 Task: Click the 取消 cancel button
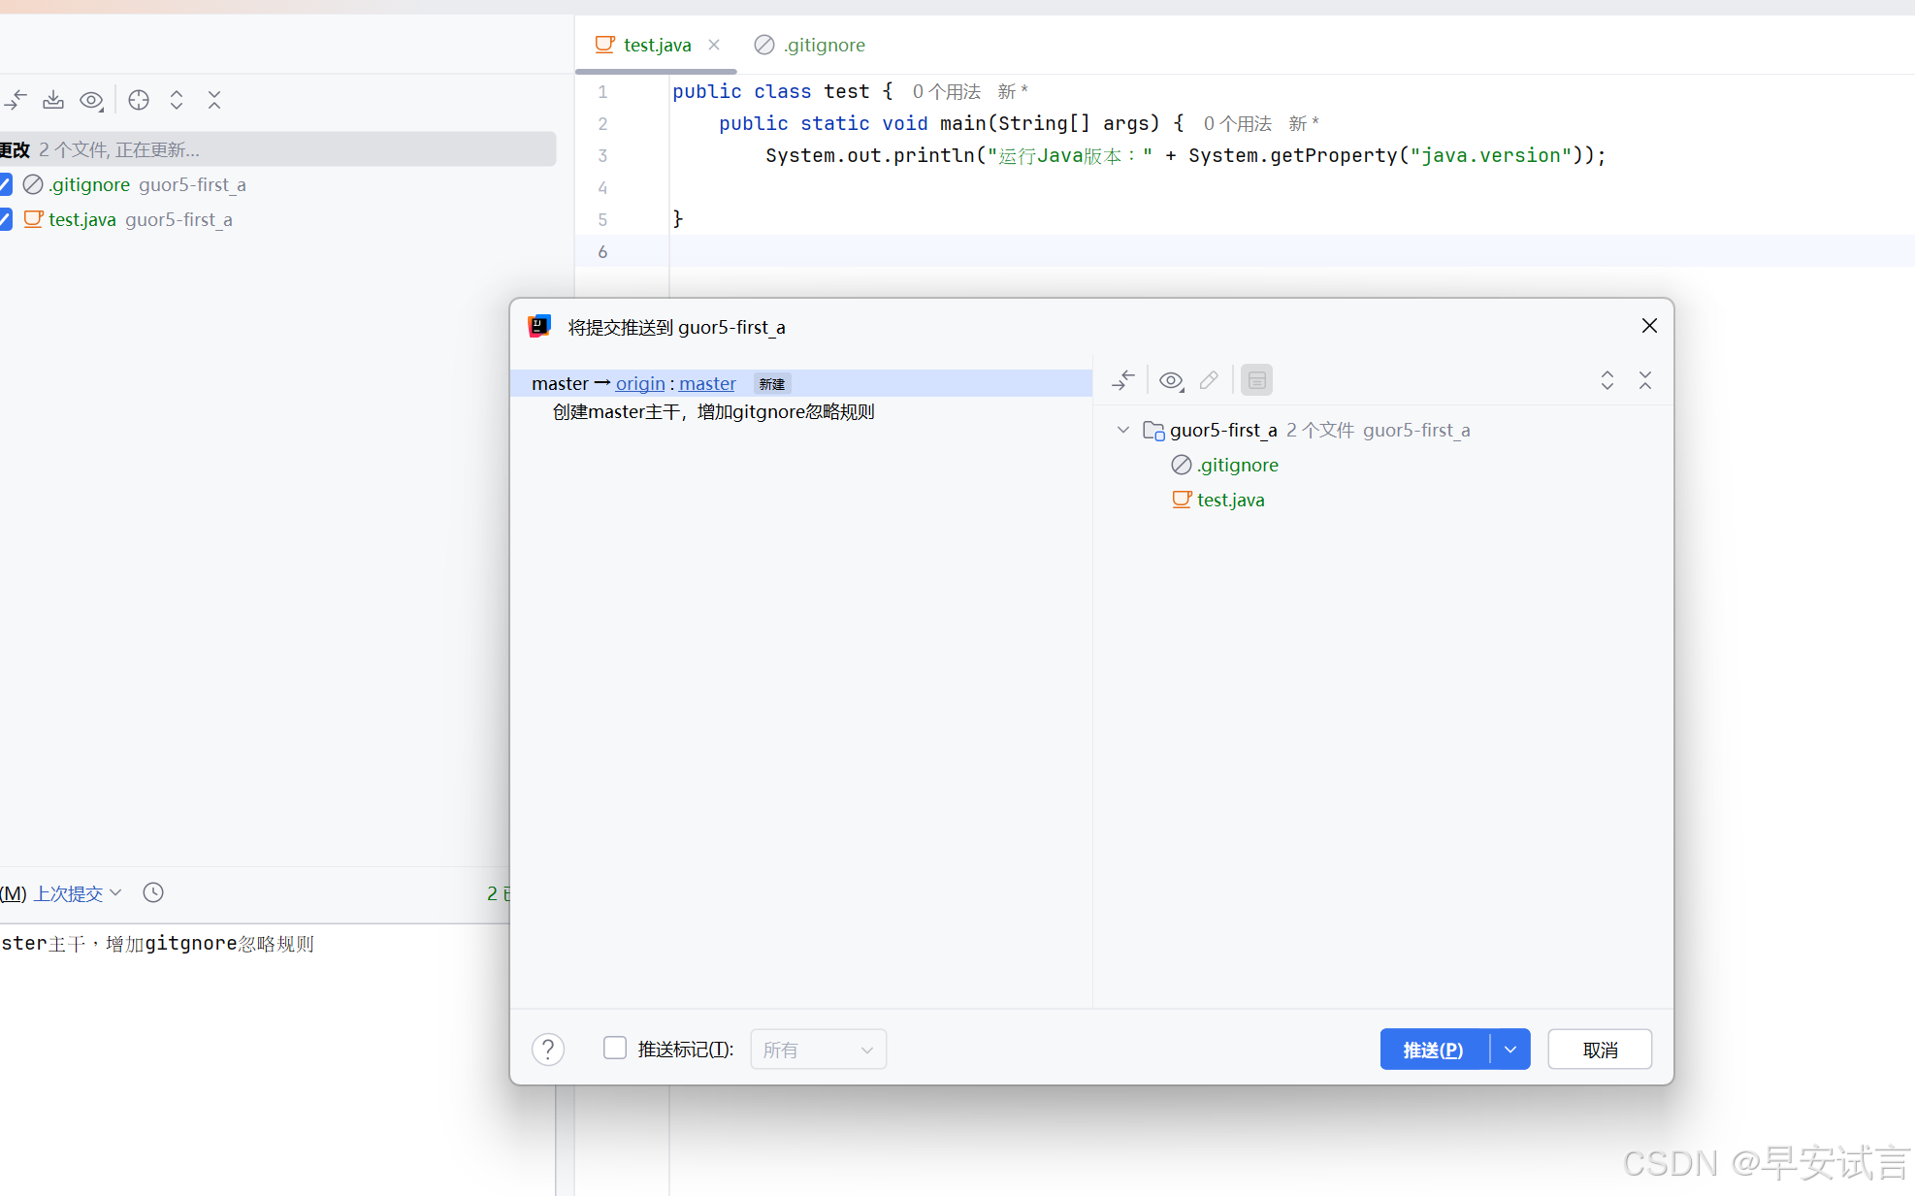click(1600, 1050)
